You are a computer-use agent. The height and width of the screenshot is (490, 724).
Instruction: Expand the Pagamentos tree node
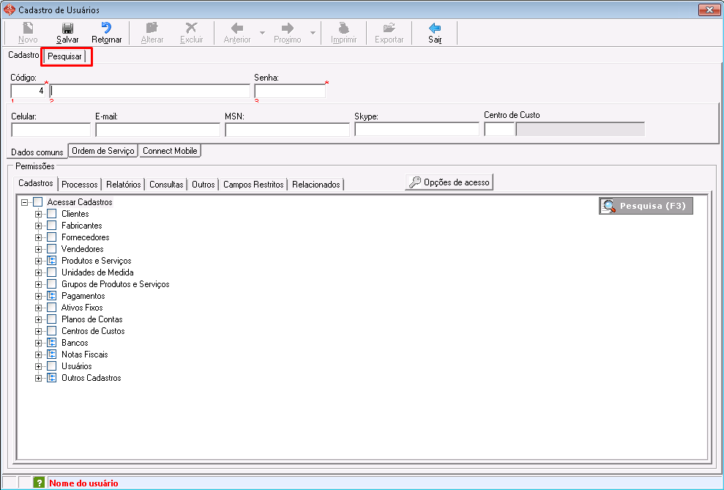click(x=38, y=296)
